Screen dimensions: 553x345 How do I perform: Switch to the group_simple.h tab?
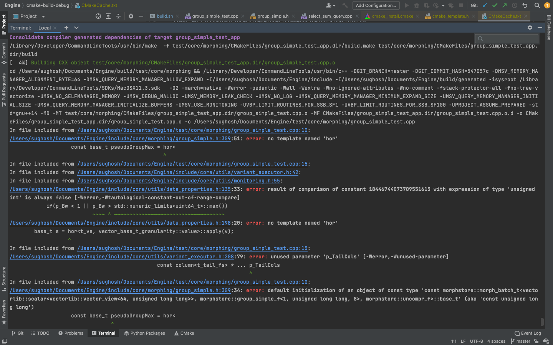tap(273, 16)
